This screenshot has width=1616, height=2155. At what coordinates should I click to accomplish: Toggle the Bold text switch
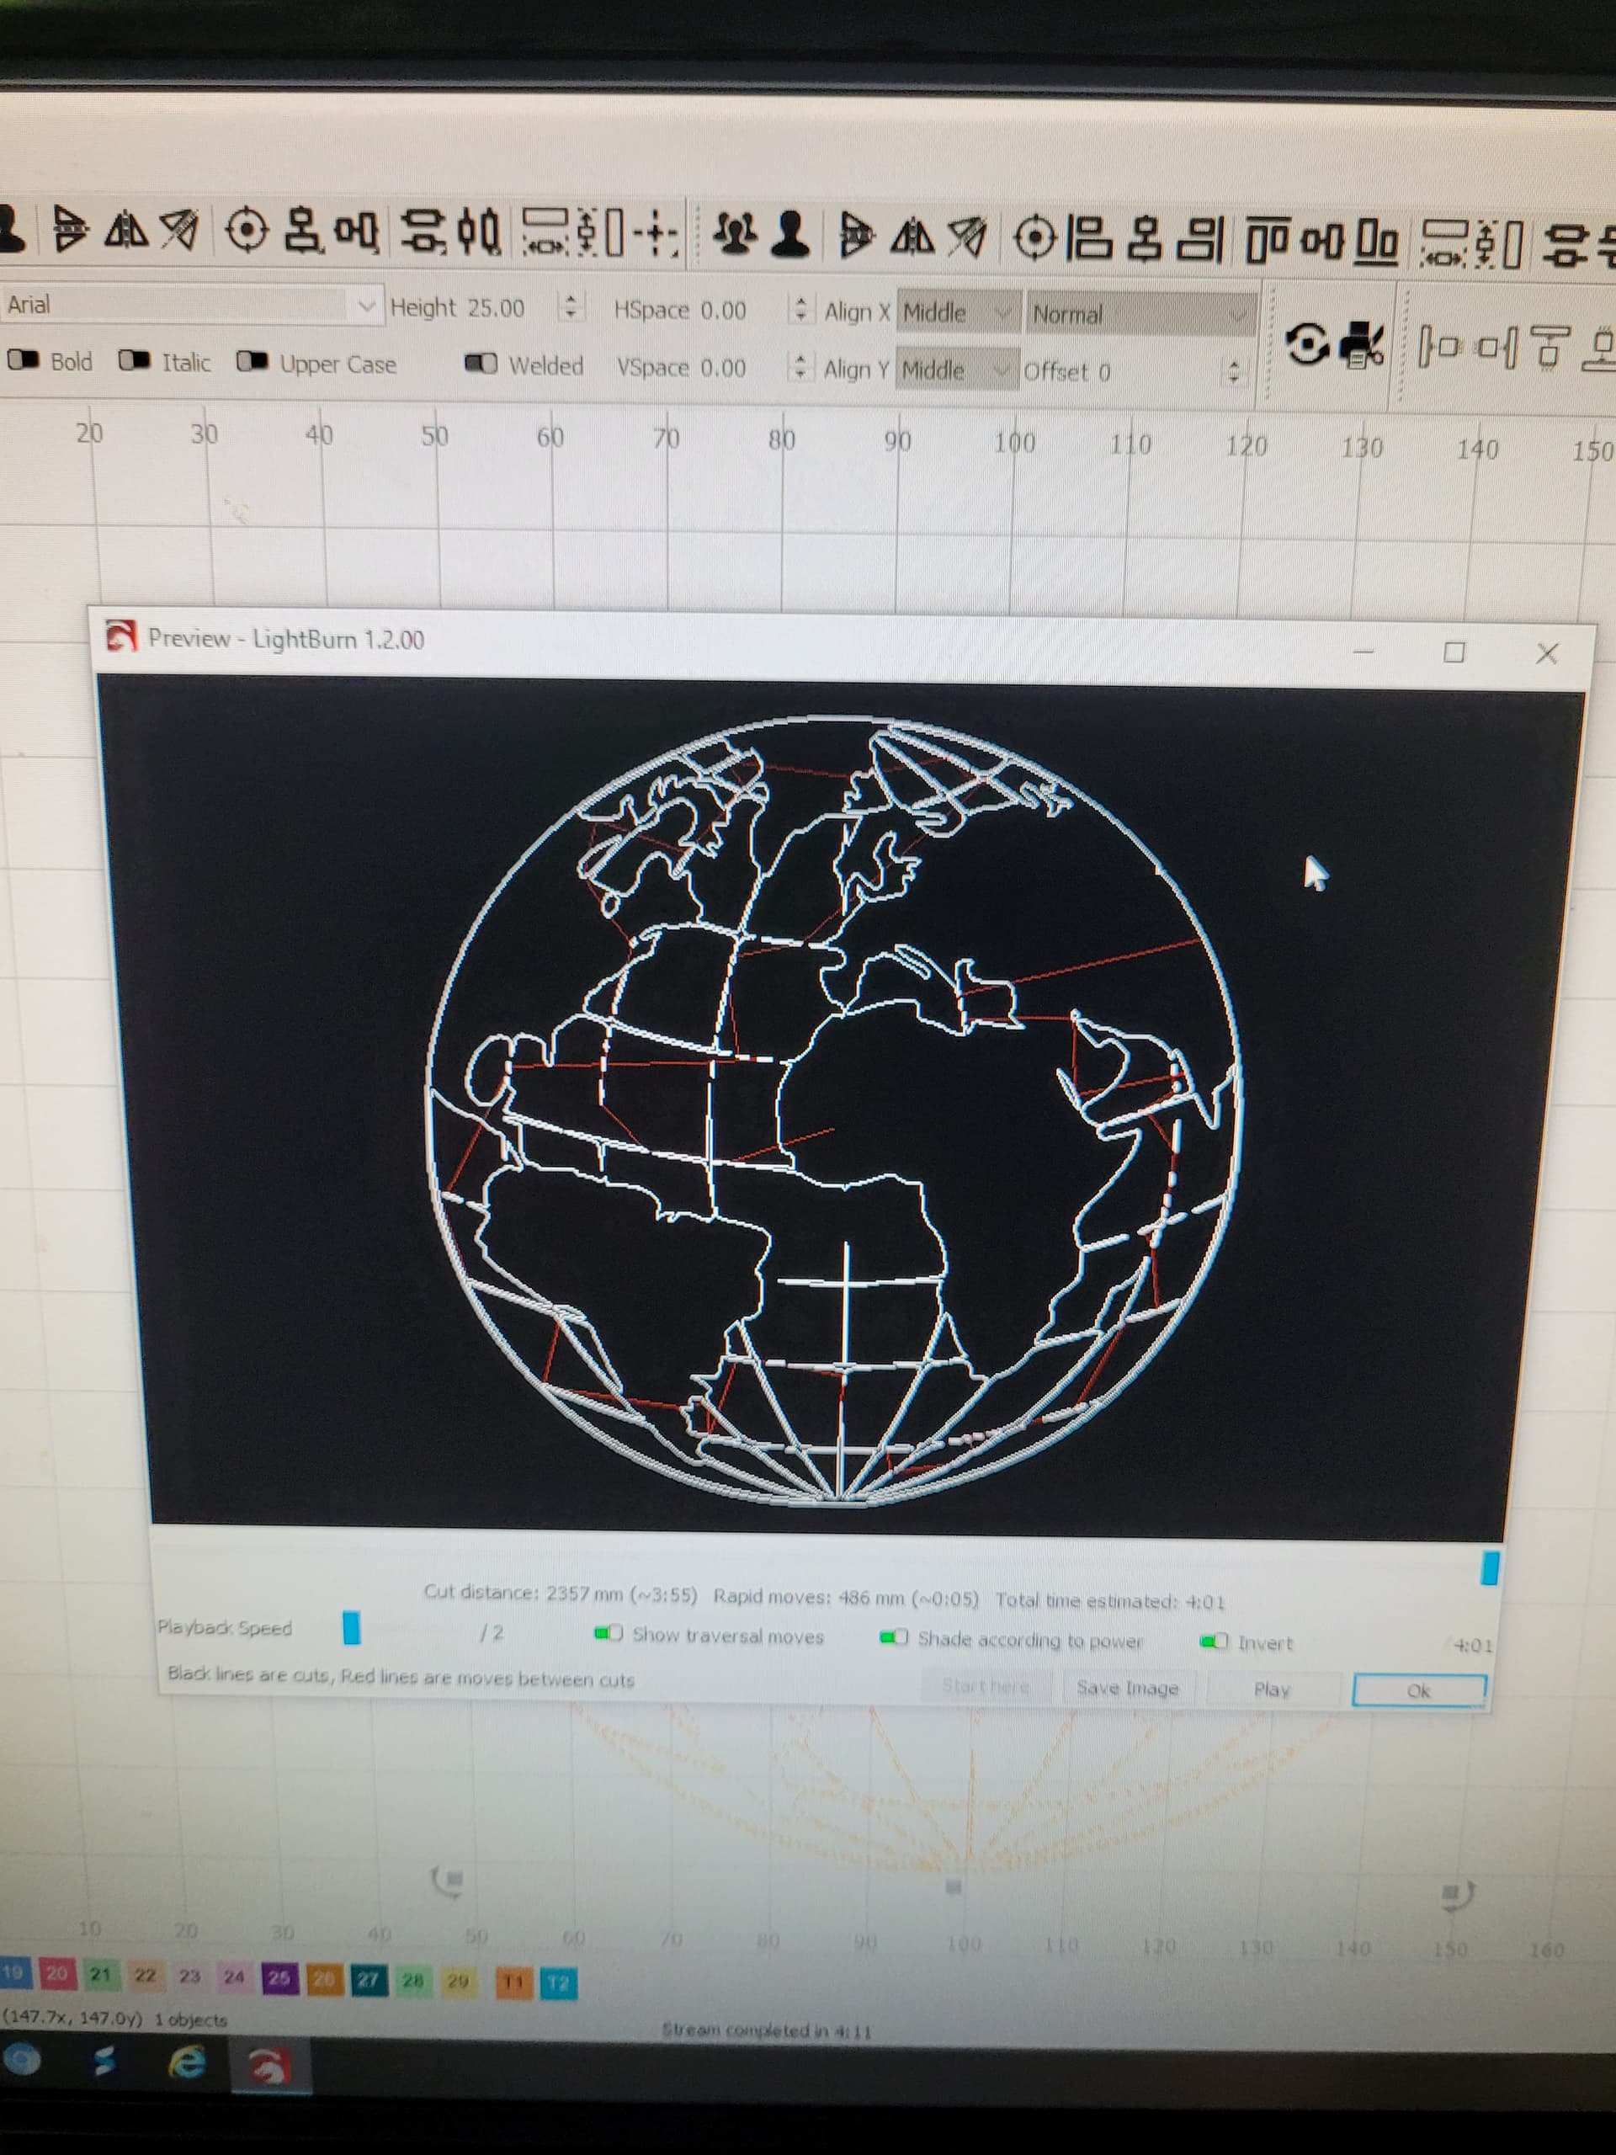click(24, 360)
